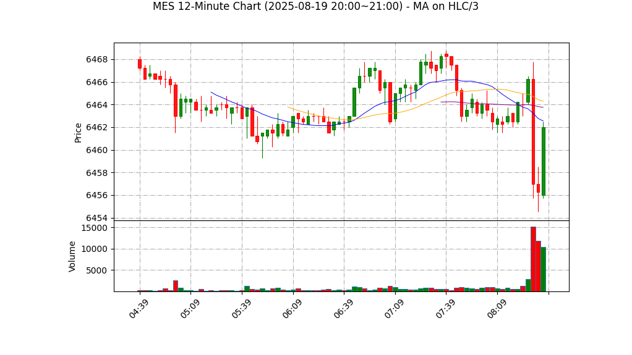Screen dimensions: 632x355
Task: Click the 06:09 time label
Action: point(292,309)
